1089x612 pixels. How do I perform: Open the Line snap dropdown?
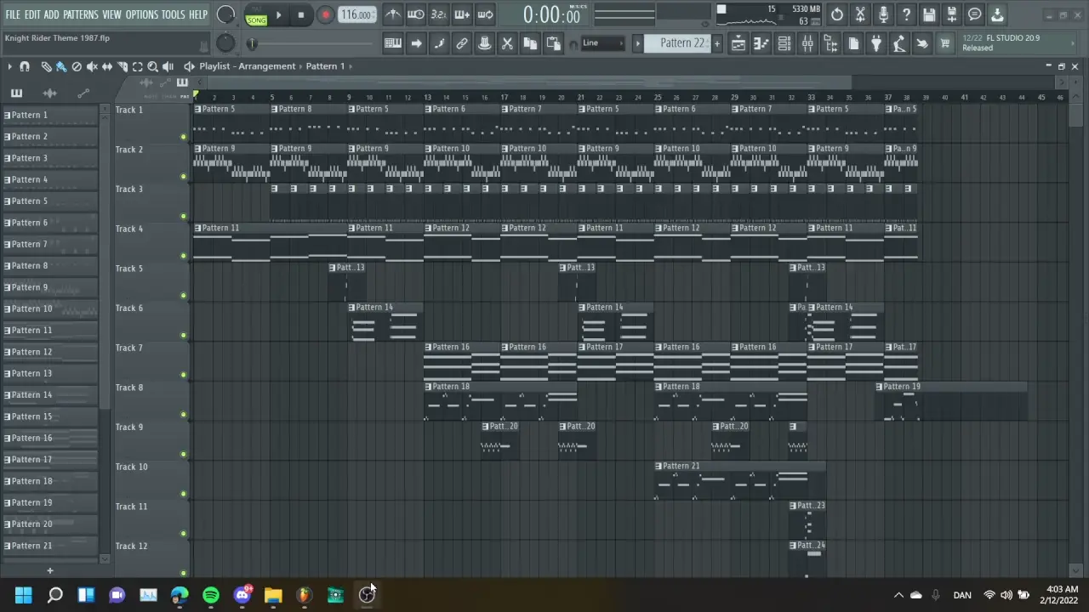[604, 43]
